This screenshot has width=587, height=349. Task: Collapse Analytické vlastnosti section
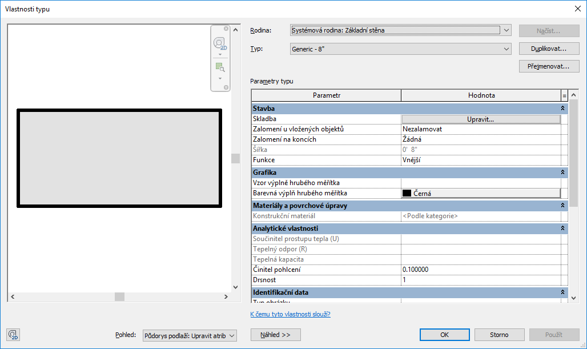562,228
